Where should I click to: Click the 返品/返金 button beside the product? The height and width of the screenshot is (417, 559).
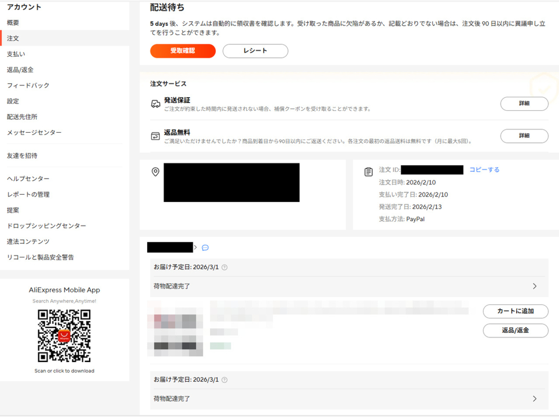516,331
